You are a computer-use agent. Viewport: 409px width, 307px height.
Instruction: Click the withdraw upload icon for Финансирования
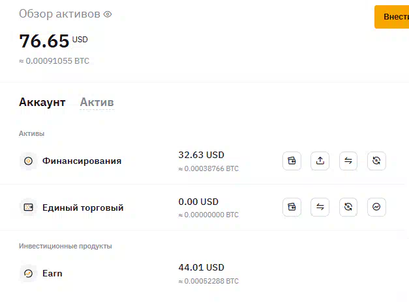pos(320,161)
